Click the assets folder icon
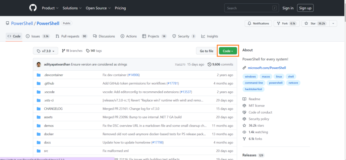This screenshot has width=346, height=160. click(39, 117)
